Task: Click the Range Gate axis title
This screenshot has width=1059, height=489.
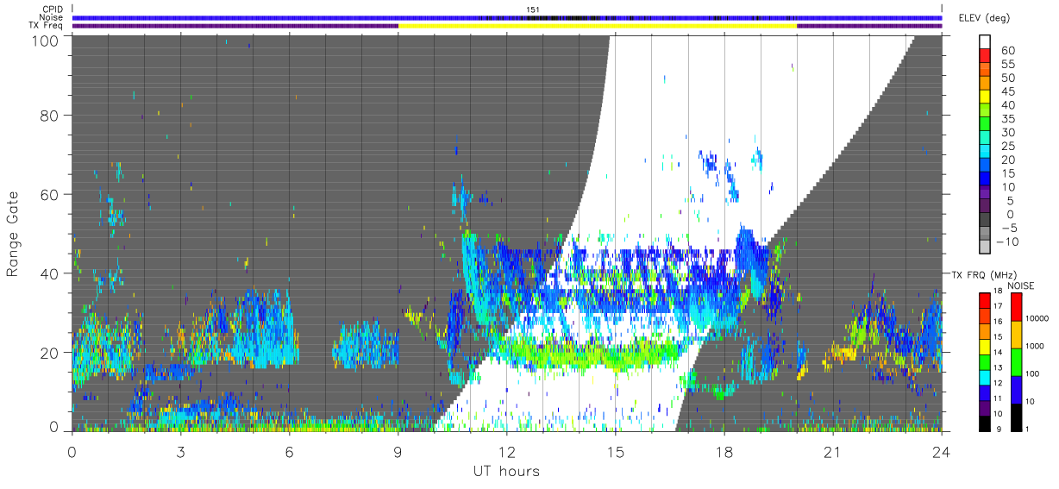Action: coord(13,234)
